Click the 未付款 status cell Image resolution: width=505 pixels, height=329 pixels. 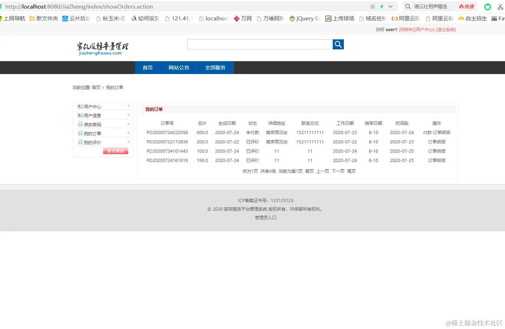point(252,133)
